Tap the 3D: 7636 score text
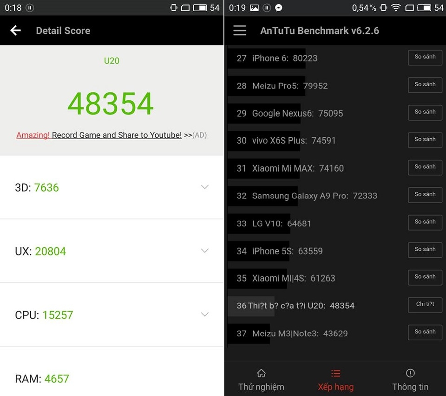Viewport: 446px width, 396px height. point(37,188)
